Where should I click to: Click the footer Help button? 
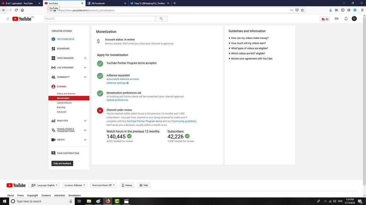click(x=144, y=185)
